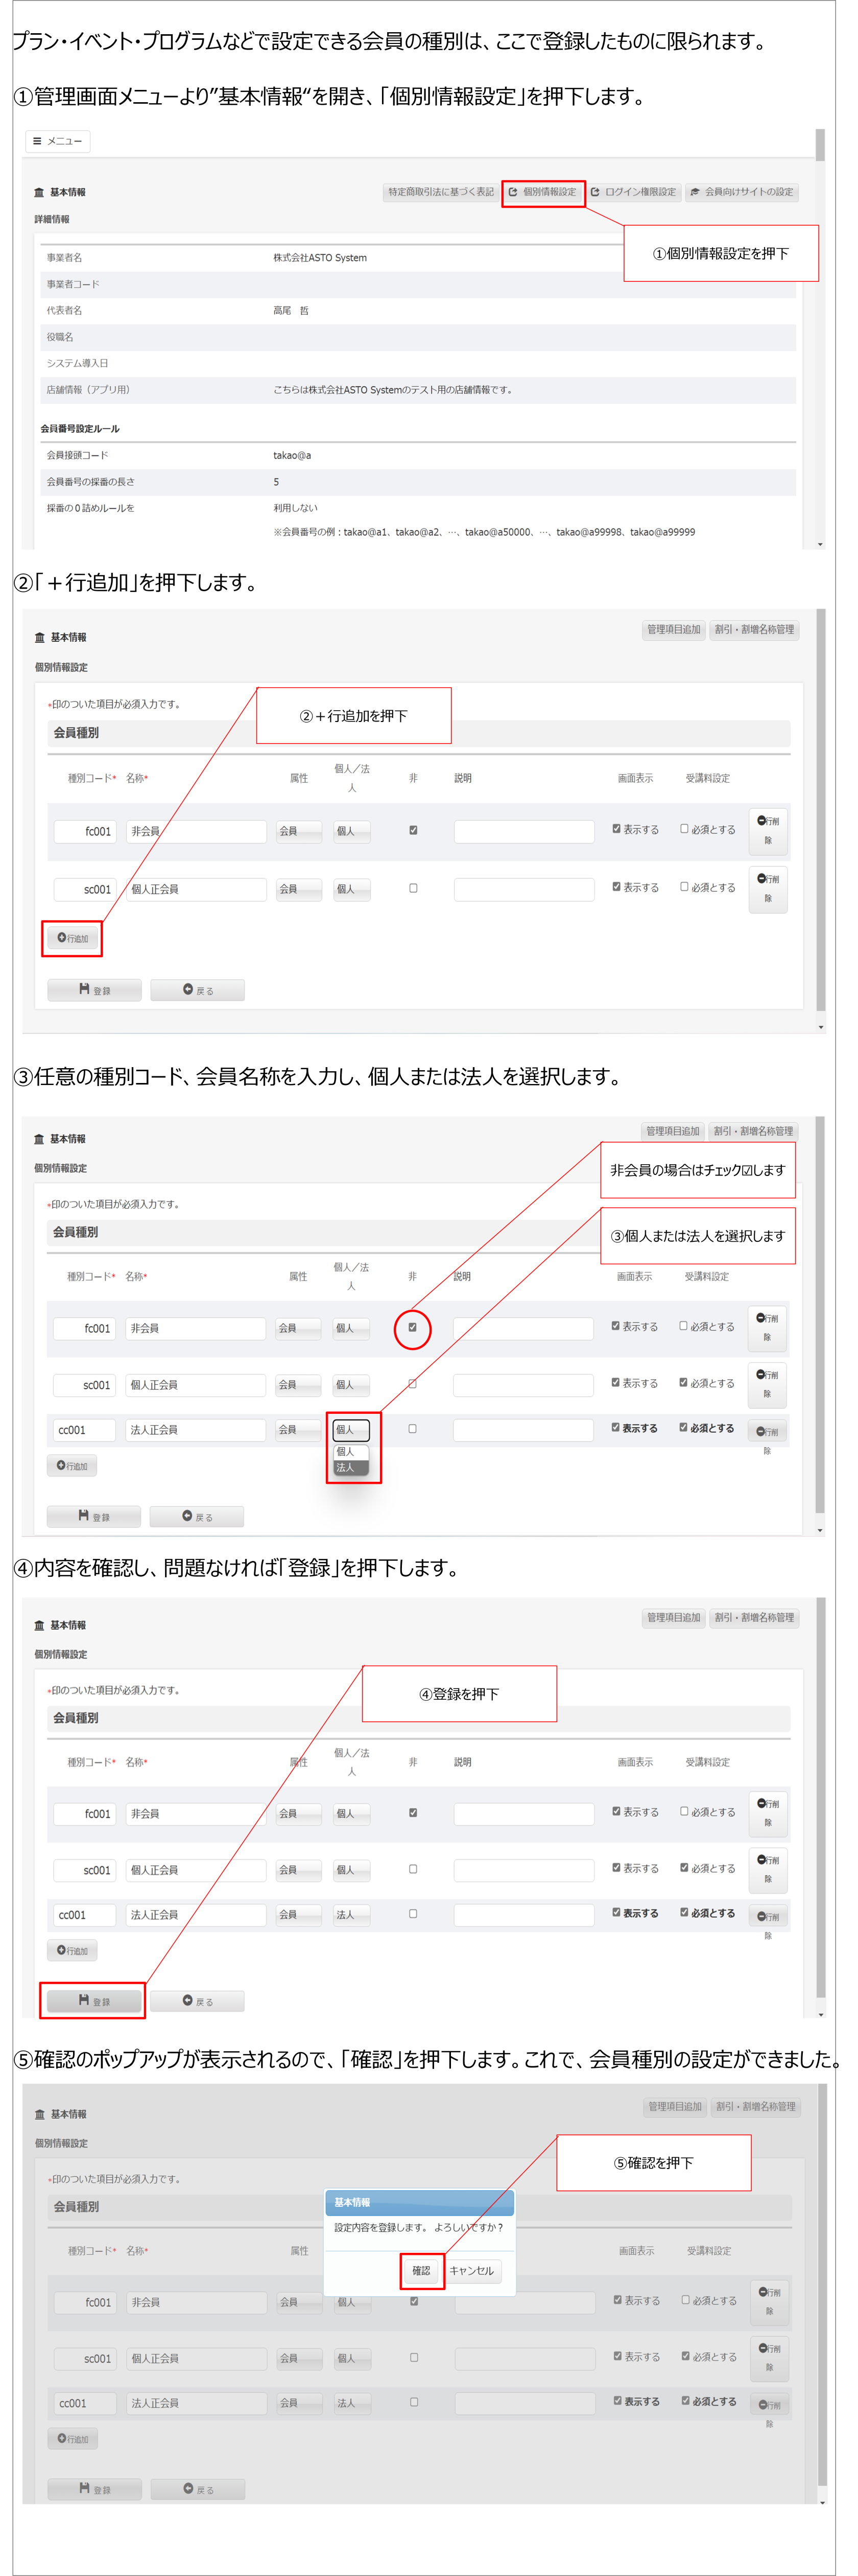The width and height of the screenshot is (858, 2576).
Task: Toggle circled 非 checkbox on fc001 row, step ③ screen
Action: [x=412, y=1328]
